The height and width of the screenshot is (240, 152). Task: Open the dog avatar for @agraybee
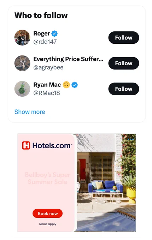coord(22,63)
